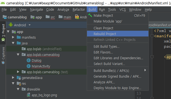Click the generatedJava folder icon
Viewport: 171px width, 99px height.
19,78
